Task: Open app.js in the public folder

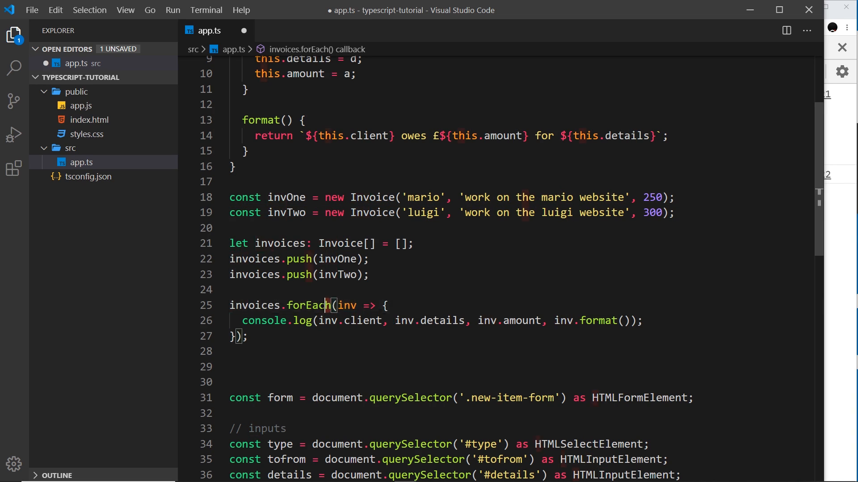Action: [81, 106]
